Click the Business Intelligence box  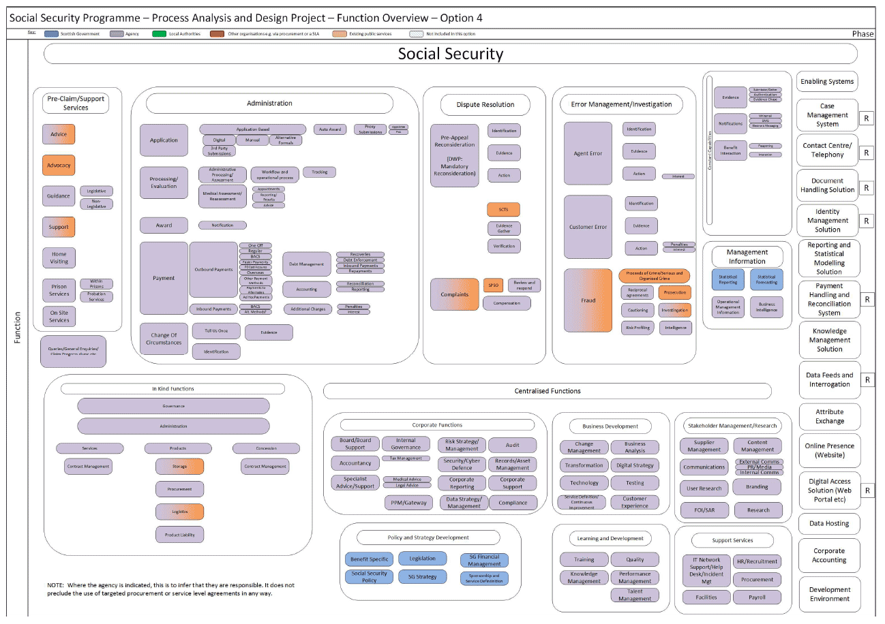click(767, 307)
